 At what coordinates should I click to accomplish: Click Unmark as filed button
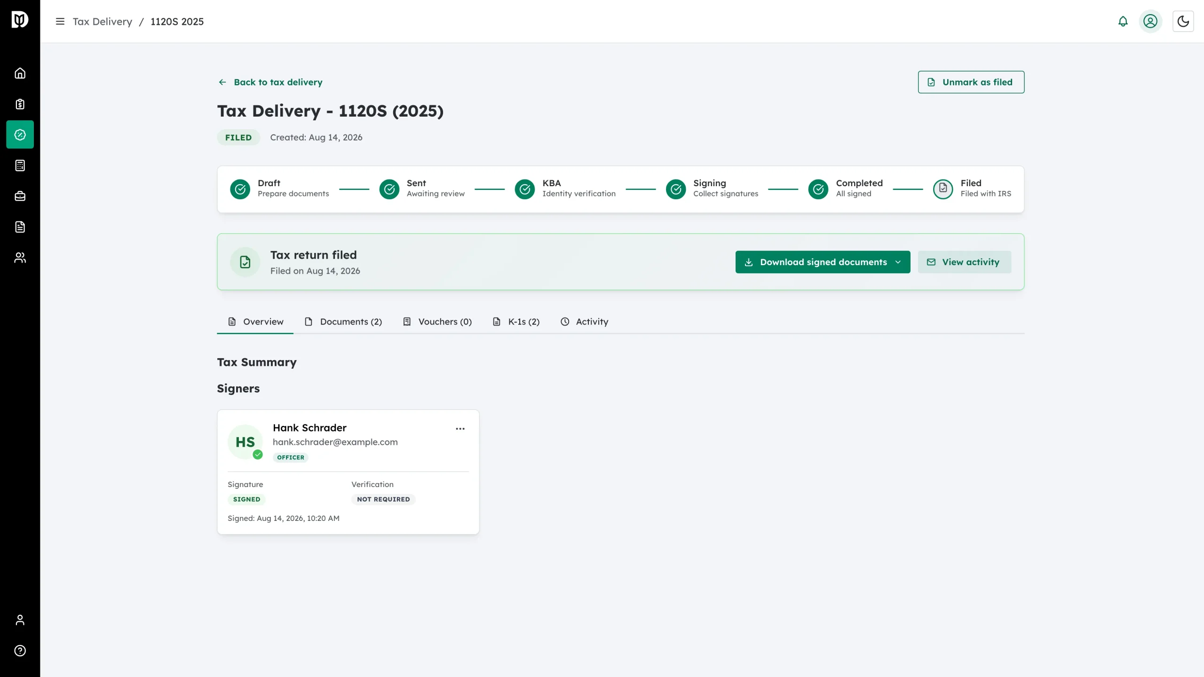pyautogui.click(x=971, y=82)
